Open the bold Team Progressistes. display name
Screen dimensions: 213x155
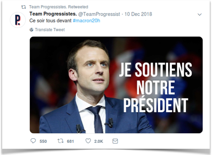pyautogui.click(x=53, y=14)
